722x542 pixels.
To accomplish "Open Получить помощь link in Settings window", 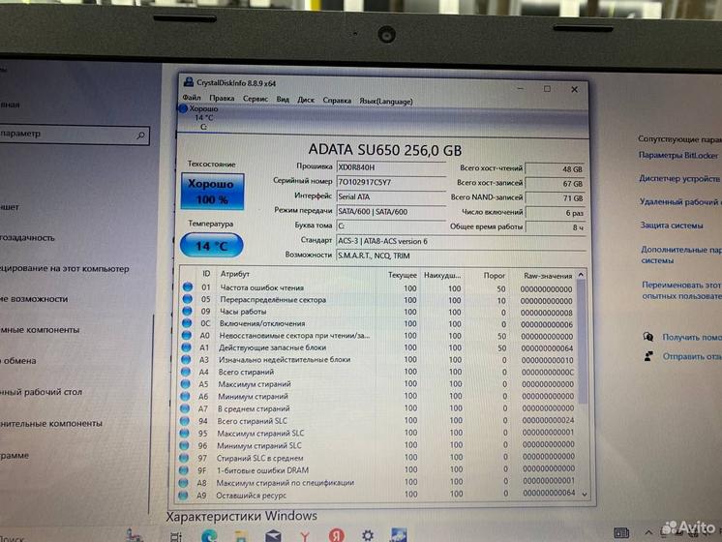I will click(691, 337).
